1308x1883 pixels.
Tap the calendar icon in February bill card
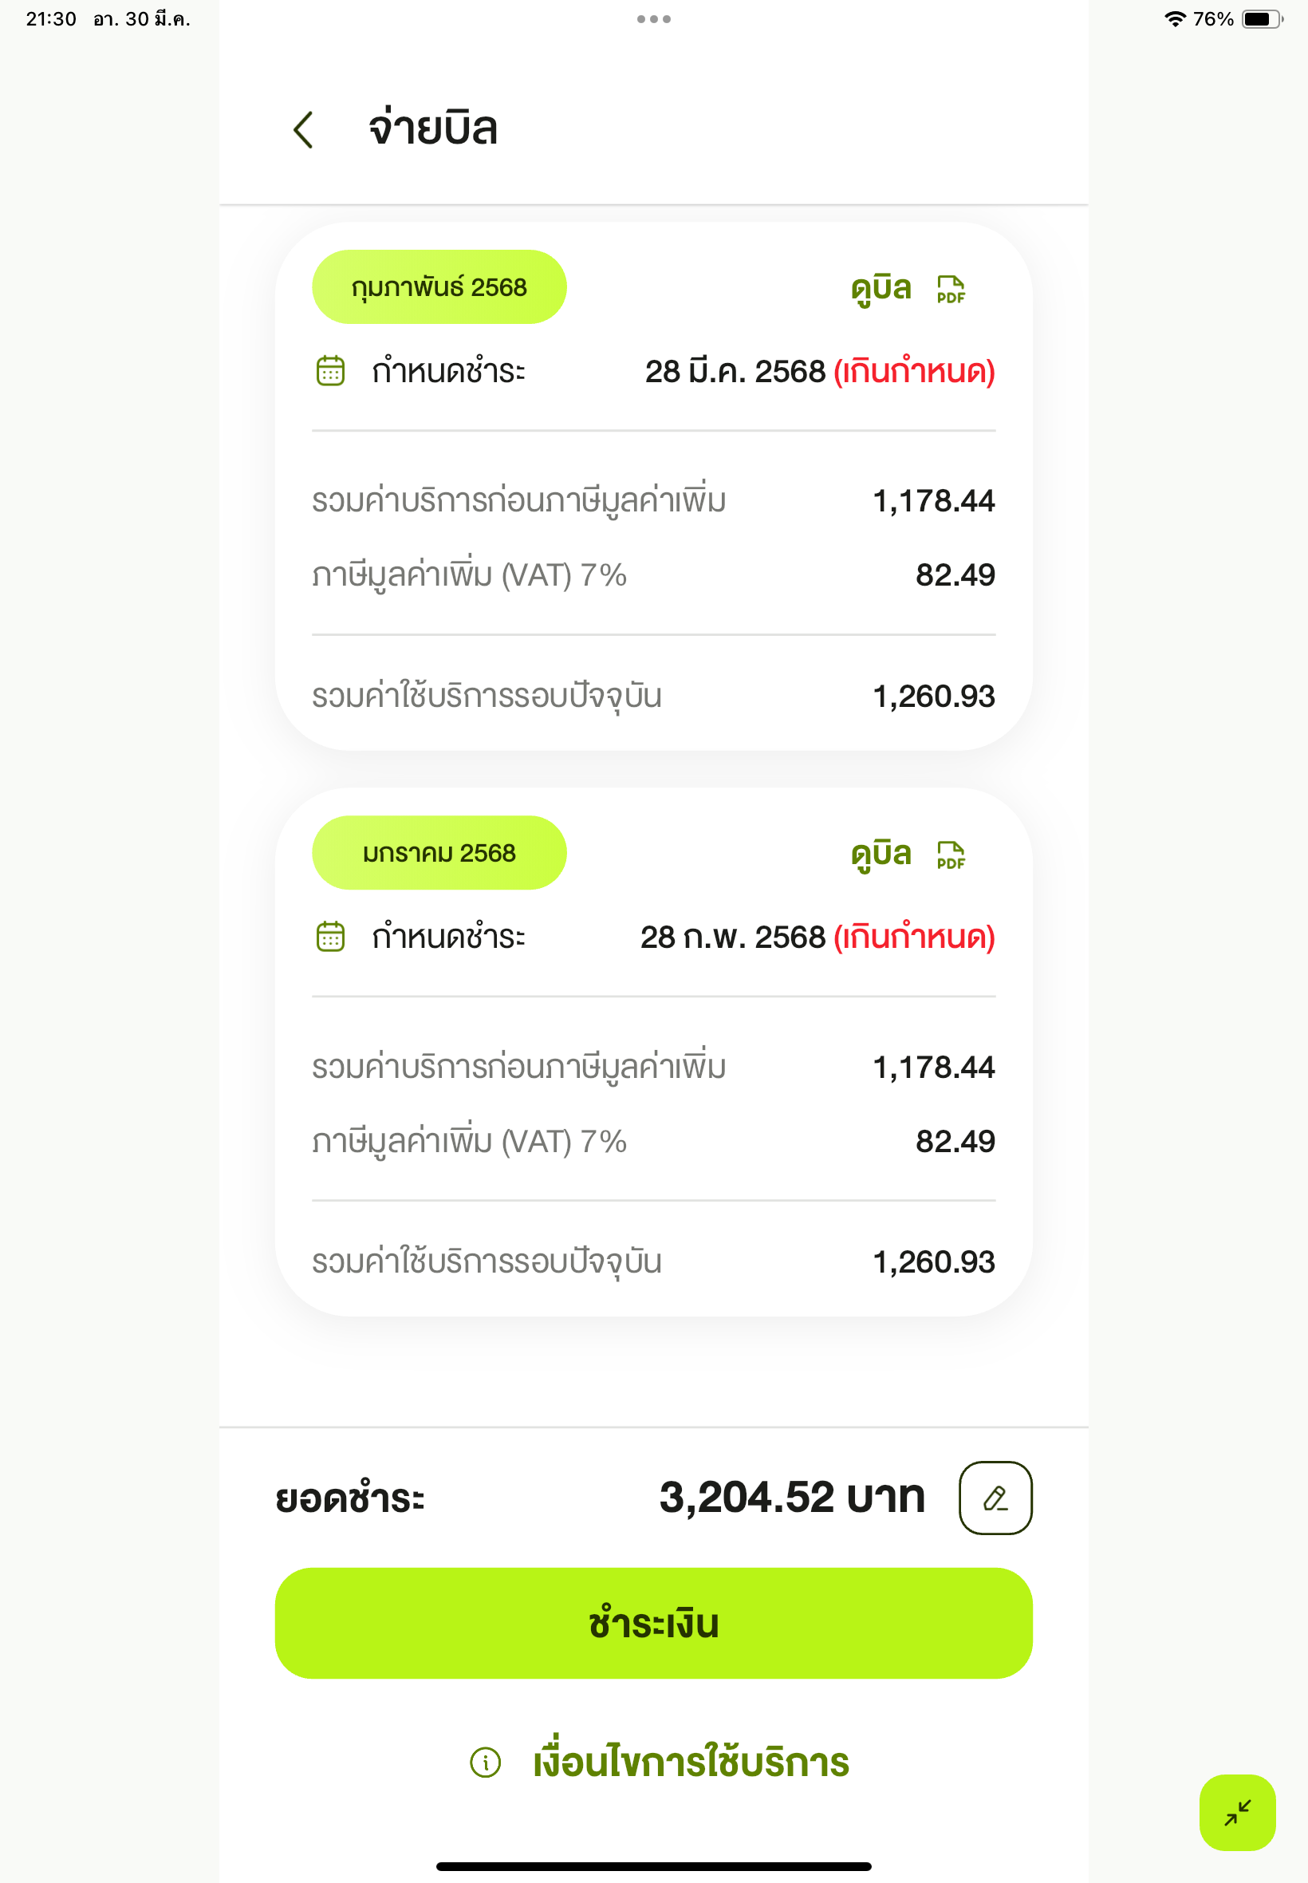(x=330, y=370)
